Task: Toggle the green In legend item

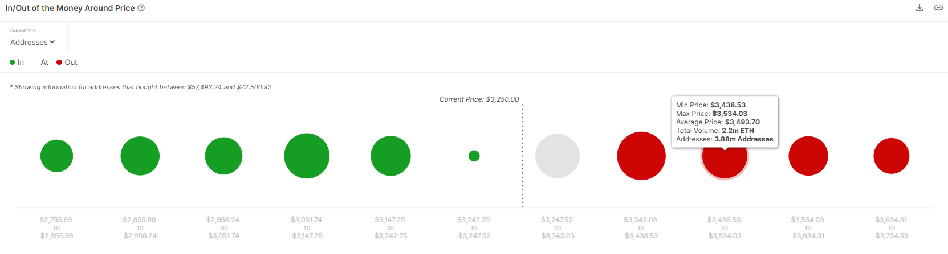Action: click(17, 63)
